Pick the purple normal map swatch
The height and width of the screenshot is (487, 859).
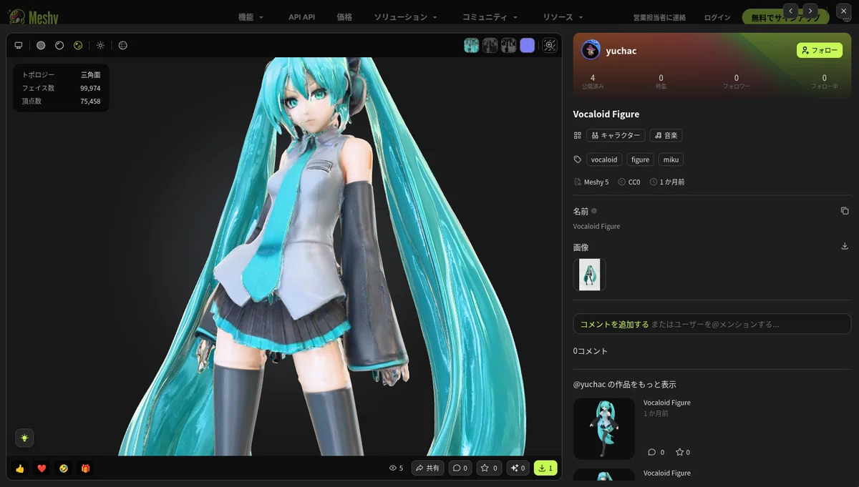[528, 45]
